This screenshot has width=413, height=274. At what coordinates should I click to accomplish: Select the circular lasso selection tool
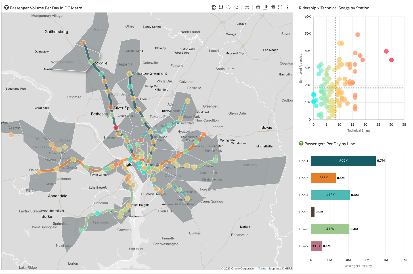pos(228,7)
